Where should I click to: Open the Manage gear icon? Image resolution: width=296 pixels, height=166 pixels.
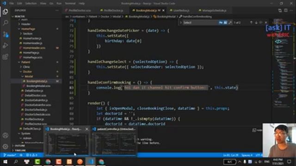click(x=5, y=146)
